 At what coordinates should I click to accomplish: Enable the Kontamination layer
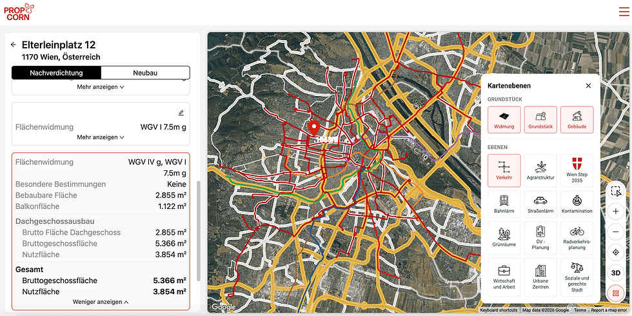coord(577,204)
